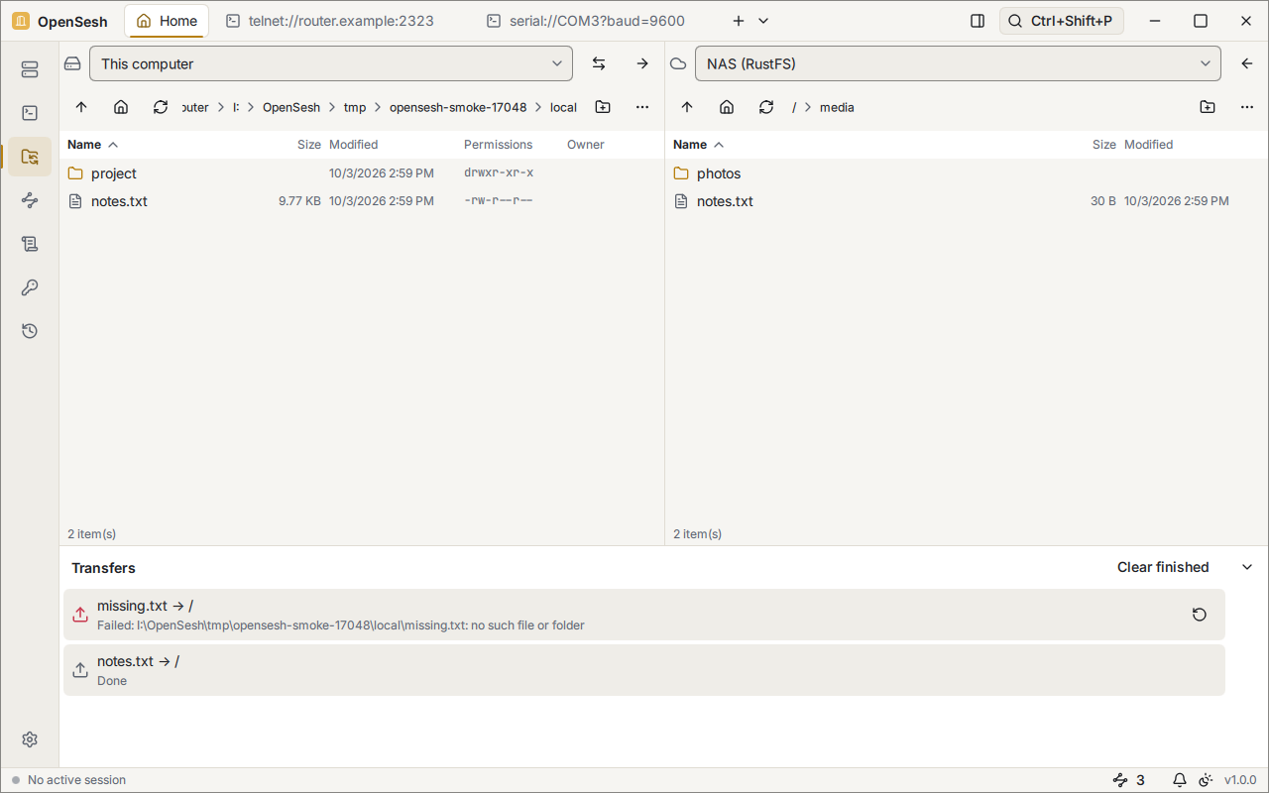The height and width of the screenshot is (793, 1269).
Task: Open settings gear in the sidebar
Action: pos(30,739)
